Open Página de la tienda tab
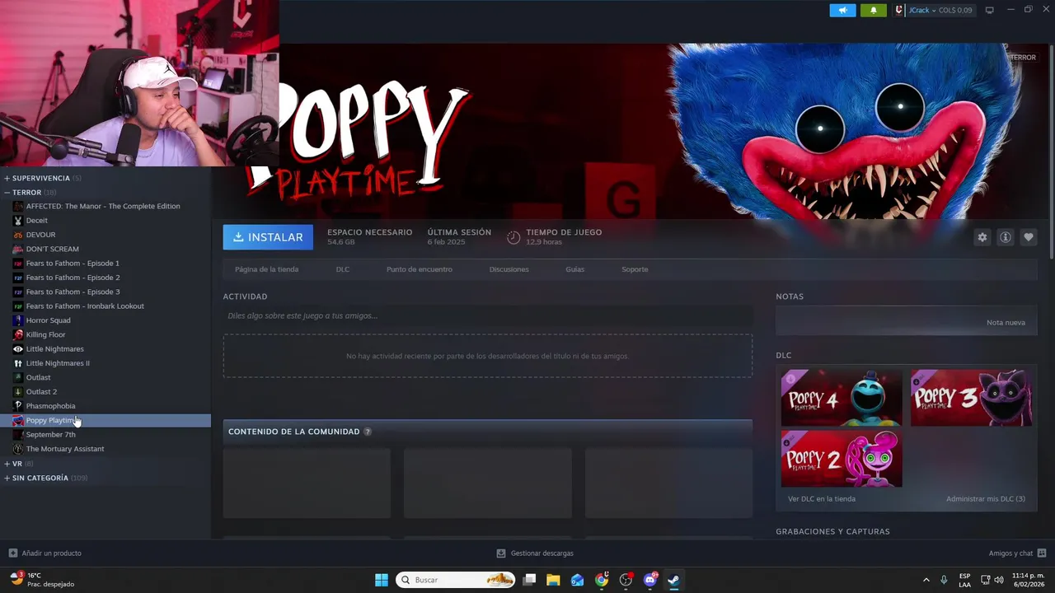 [x=266, y=269]
